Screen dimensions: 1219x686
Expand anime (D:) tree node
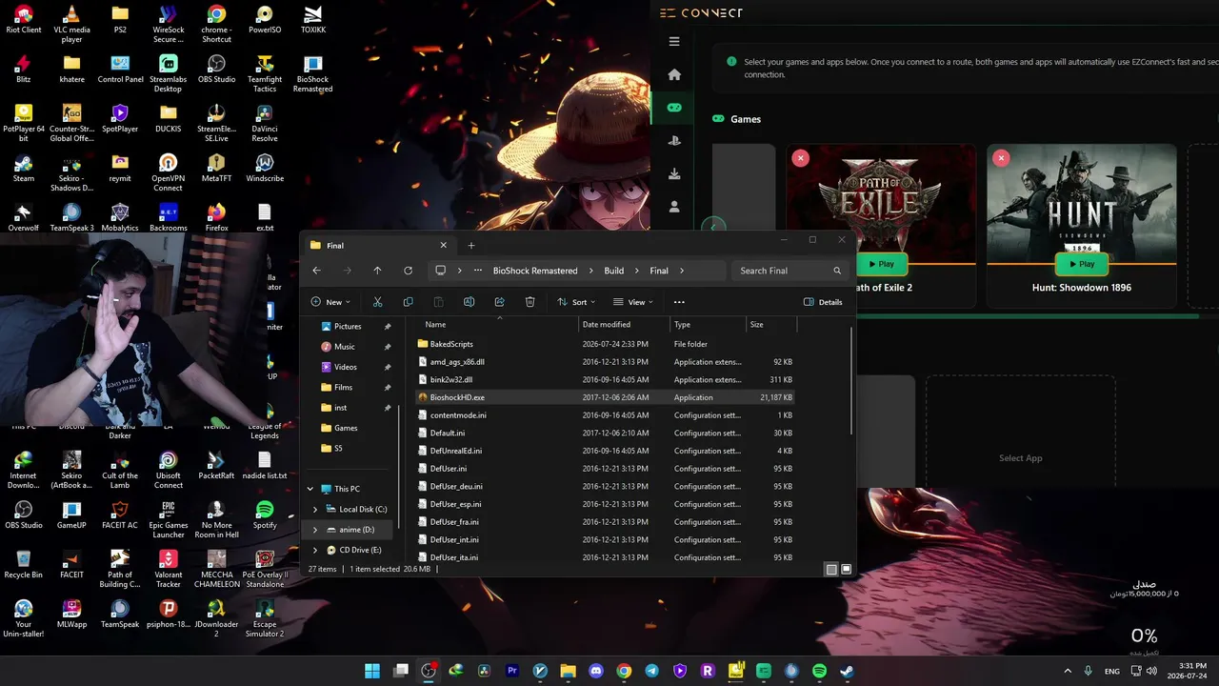[315, 530]
